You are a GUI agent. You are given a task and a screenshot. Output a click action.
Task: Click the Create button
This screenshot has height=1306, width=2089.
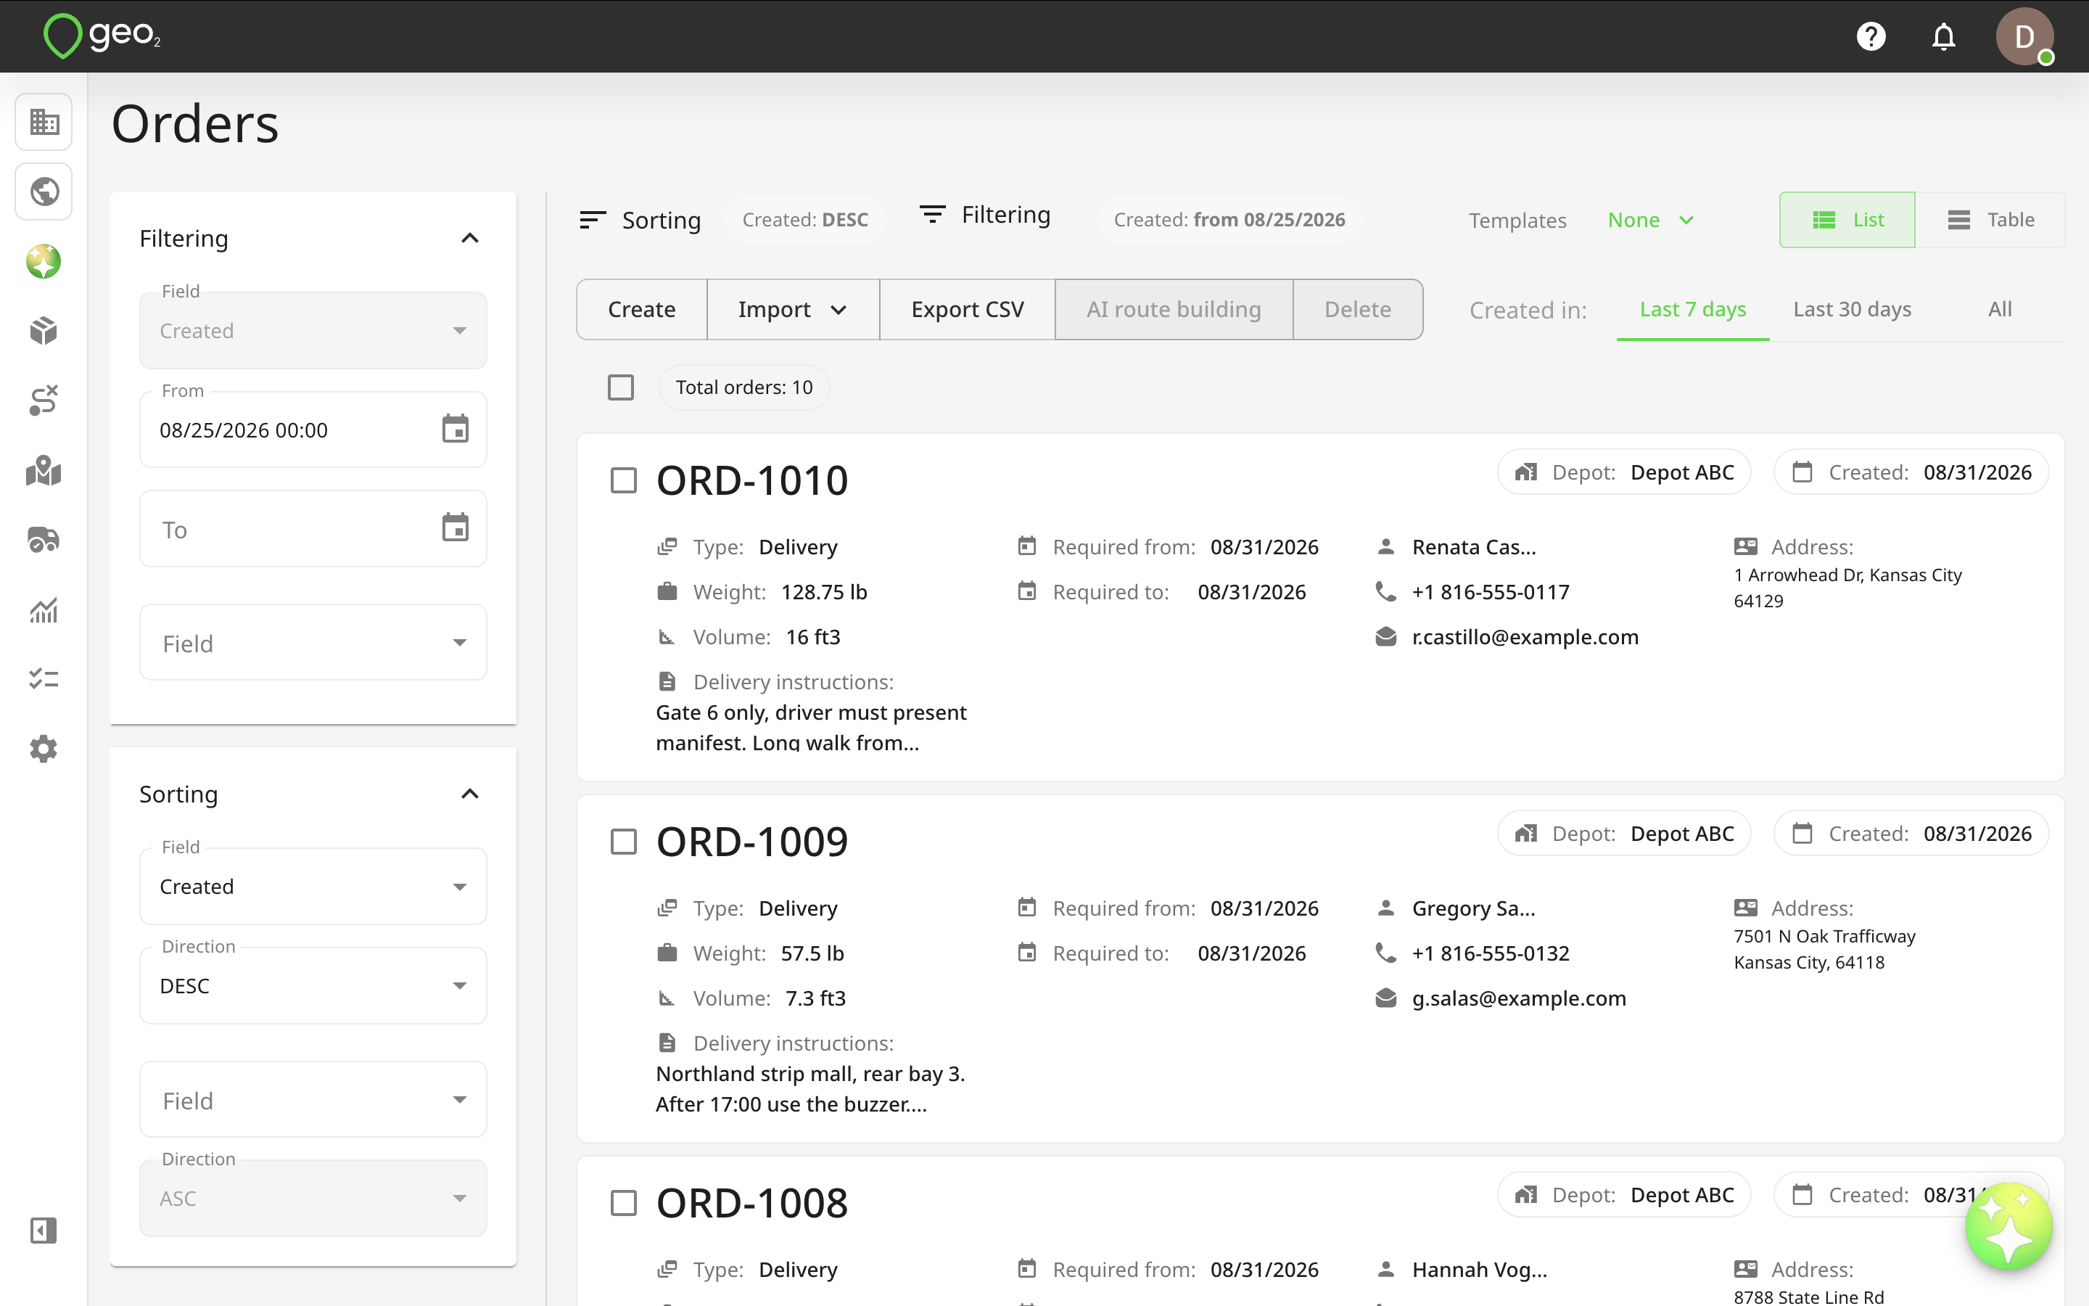(641, 309)
